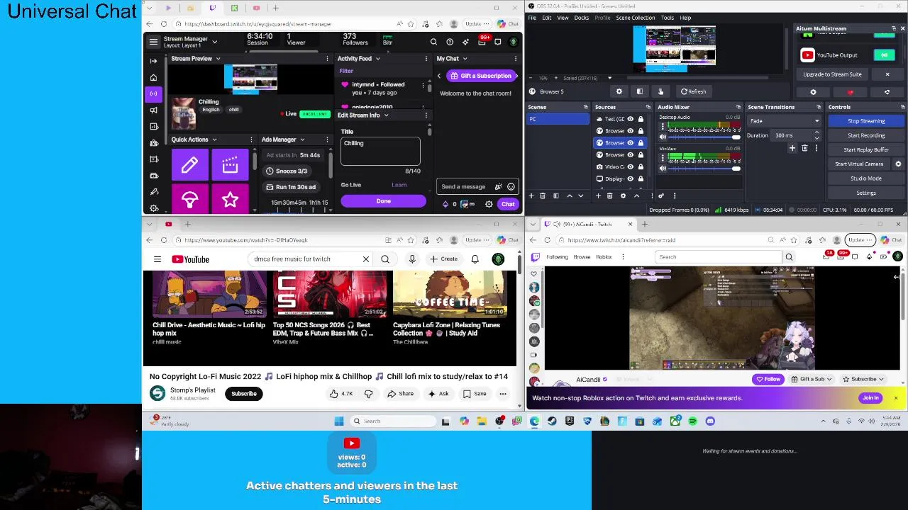Expand Activity Feed panel dropdown
Image resolution: width=908 pixels, height=510 pixels.
point(377,59)
